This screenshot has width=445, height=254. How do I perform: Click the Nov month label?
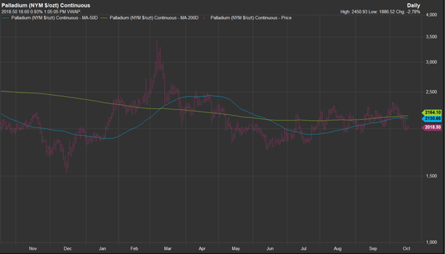tap(33, 249)
